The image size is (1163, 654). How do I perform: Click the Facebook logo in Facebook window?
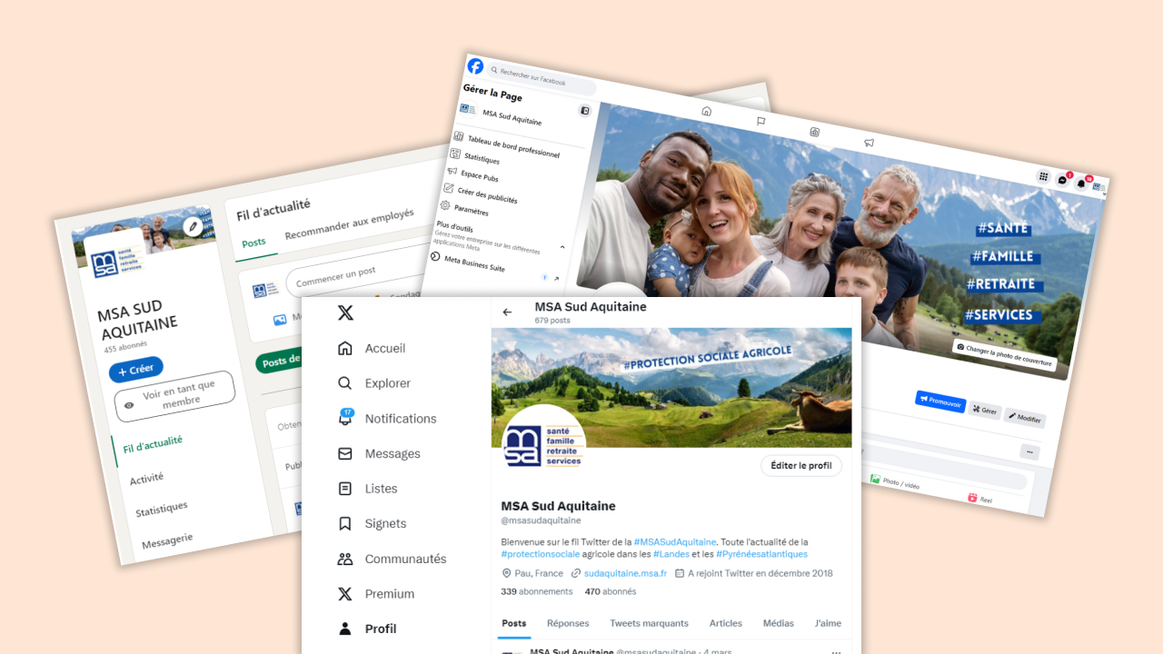[475, 66]
